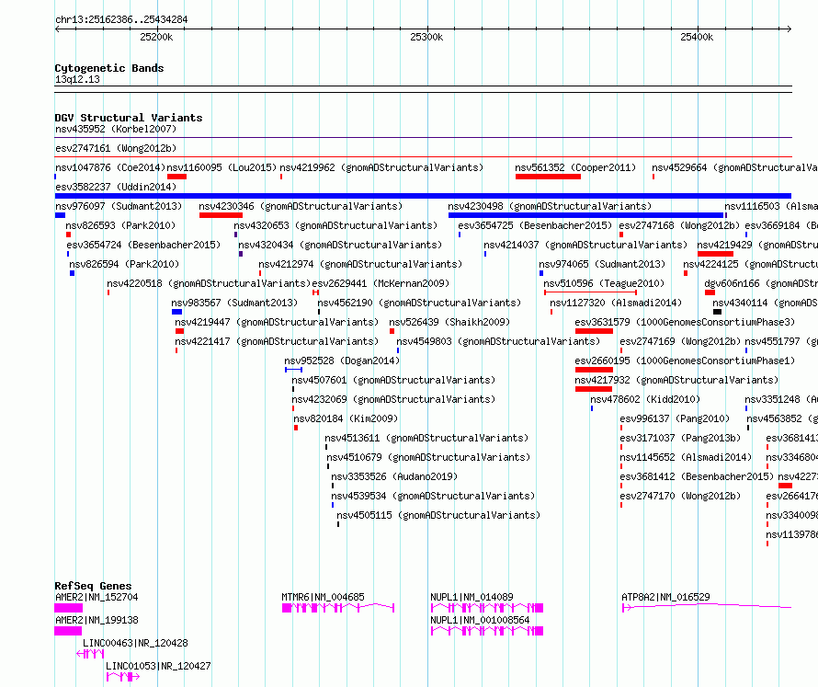Click the nsv826593 (Park2010) label
Image resolution: width=818 pixels, height=687 pixels.
point(120,225)
